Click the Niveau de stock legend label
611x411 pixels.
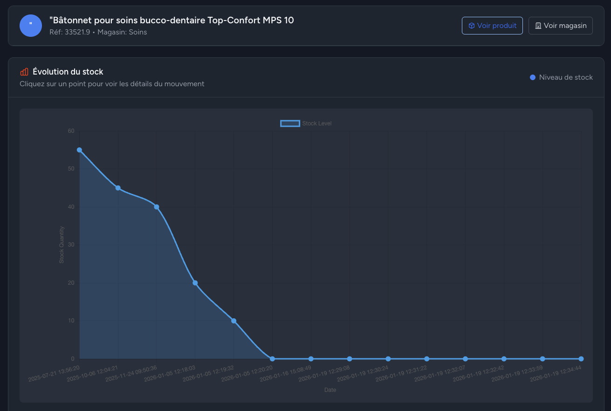point(566,77)
